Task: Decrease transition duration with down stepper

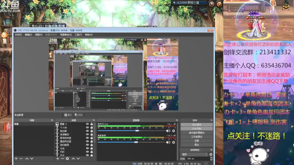Action: pos(211,159)
